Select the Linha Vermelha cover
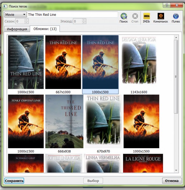 coord(102,163)
